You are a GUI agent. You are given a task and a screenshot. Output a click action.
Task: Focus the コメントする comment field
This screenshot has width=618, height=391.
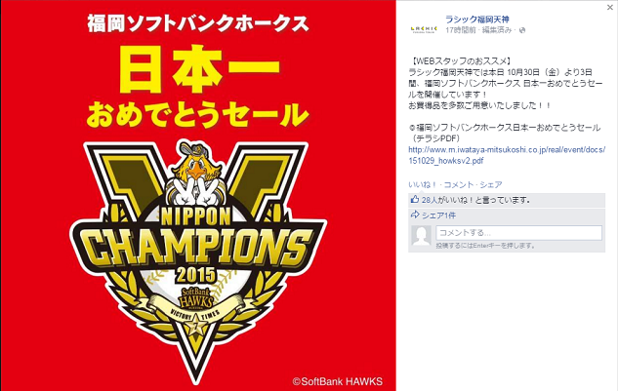click(519, 233)
